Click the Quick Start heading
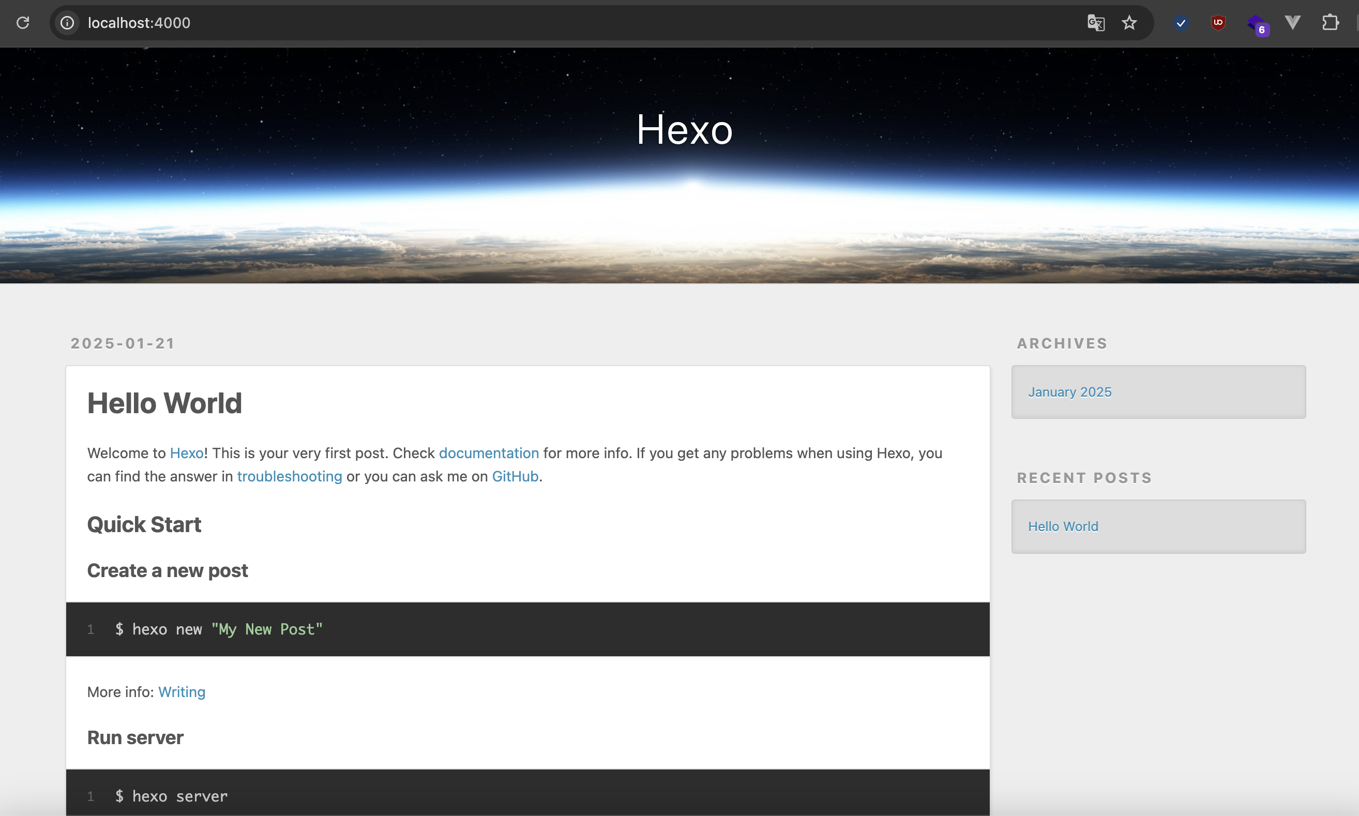Screen dimensions: 1359x816 (144, 524)
